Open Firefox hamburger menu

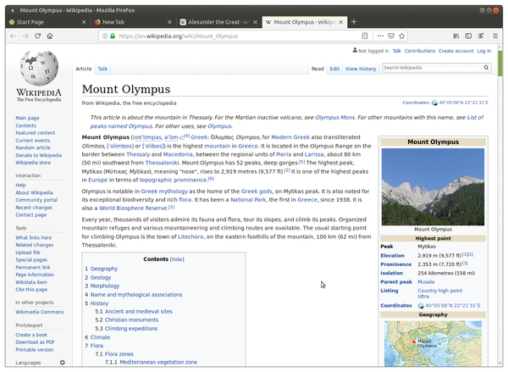(x=495, y=36)
